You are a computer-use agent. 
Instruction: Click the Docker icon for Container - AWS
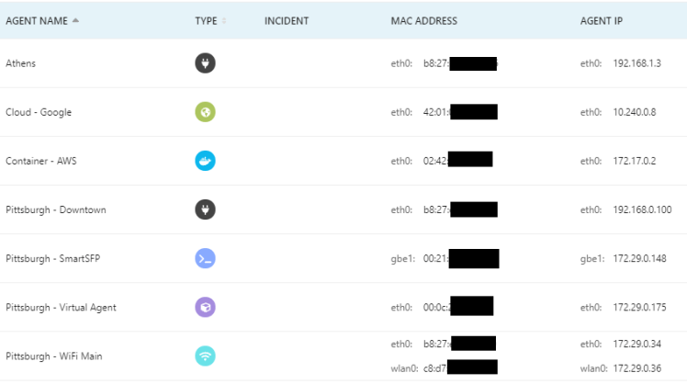pyautogui.click(x=205, y=161)
